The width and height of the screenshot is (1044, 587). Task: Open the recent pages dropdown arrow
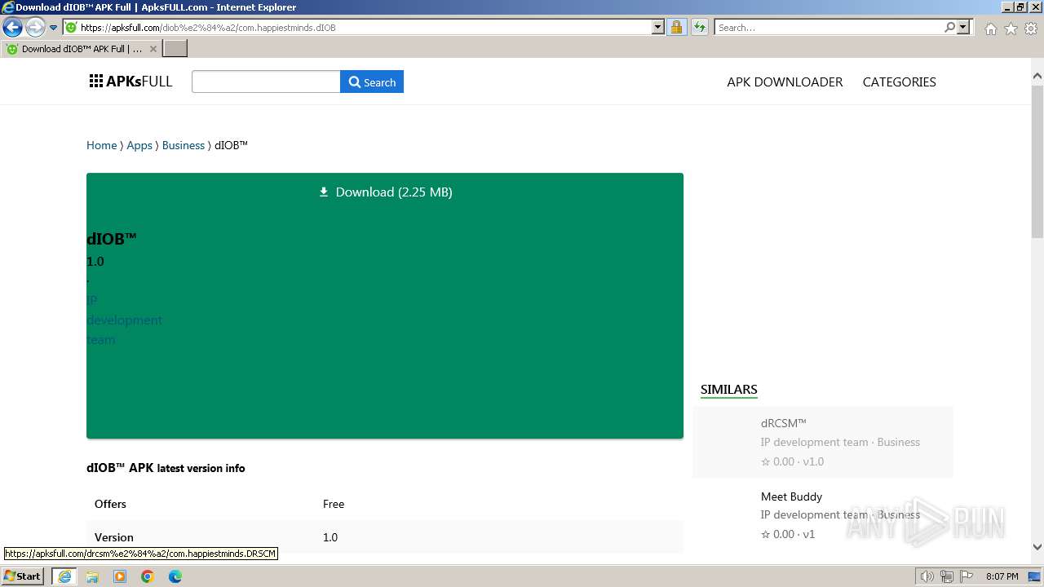coord(54,28)
